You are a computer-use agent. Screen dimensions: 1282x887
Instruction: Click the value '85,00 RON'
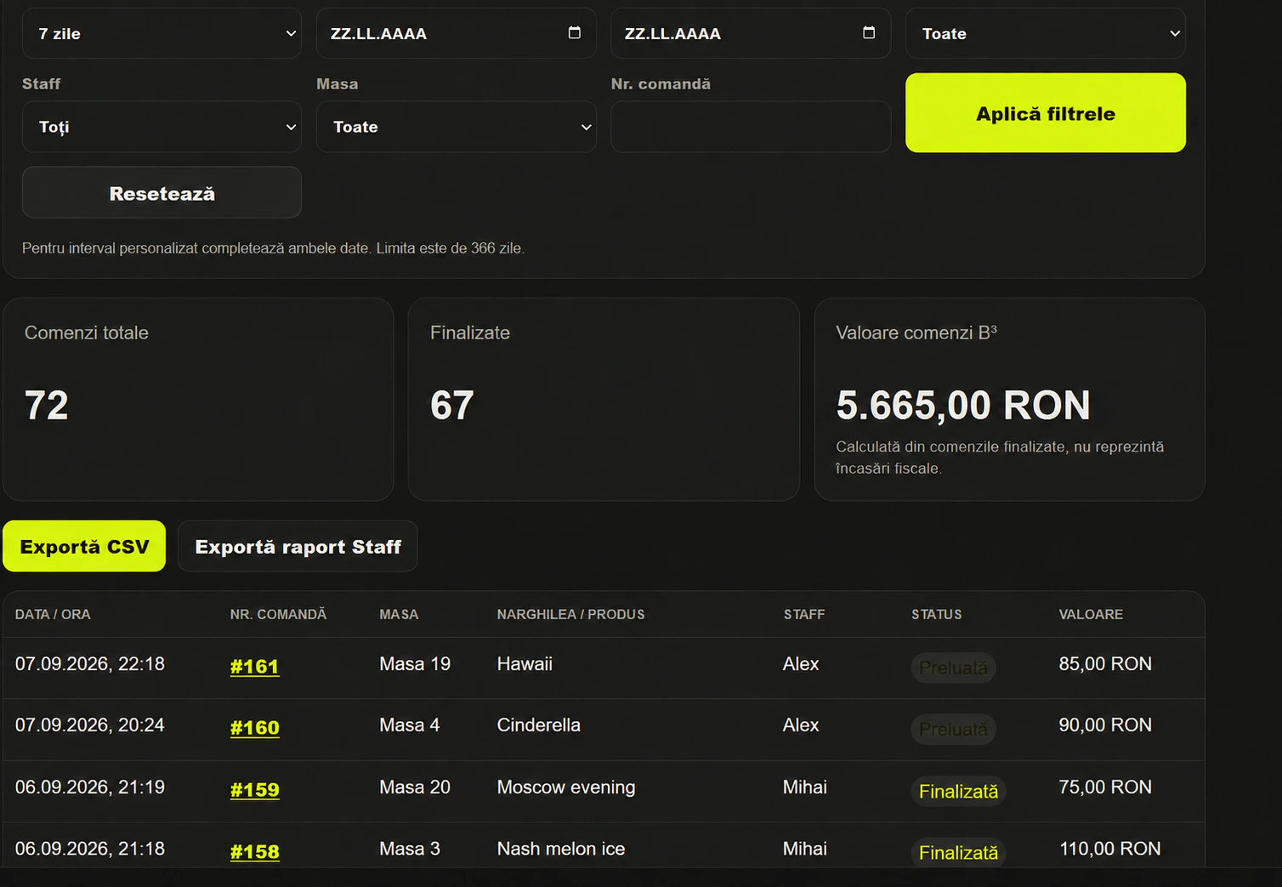1105,664
